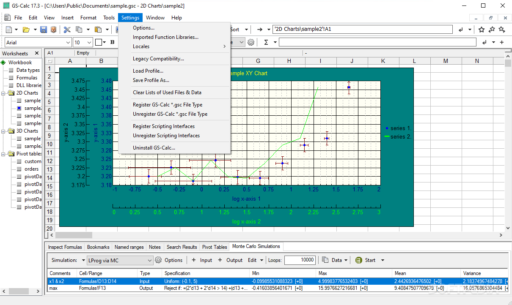Switch to the Inspect Formulas tab
The width and height of the screenshot is (512, 305).
65,247
